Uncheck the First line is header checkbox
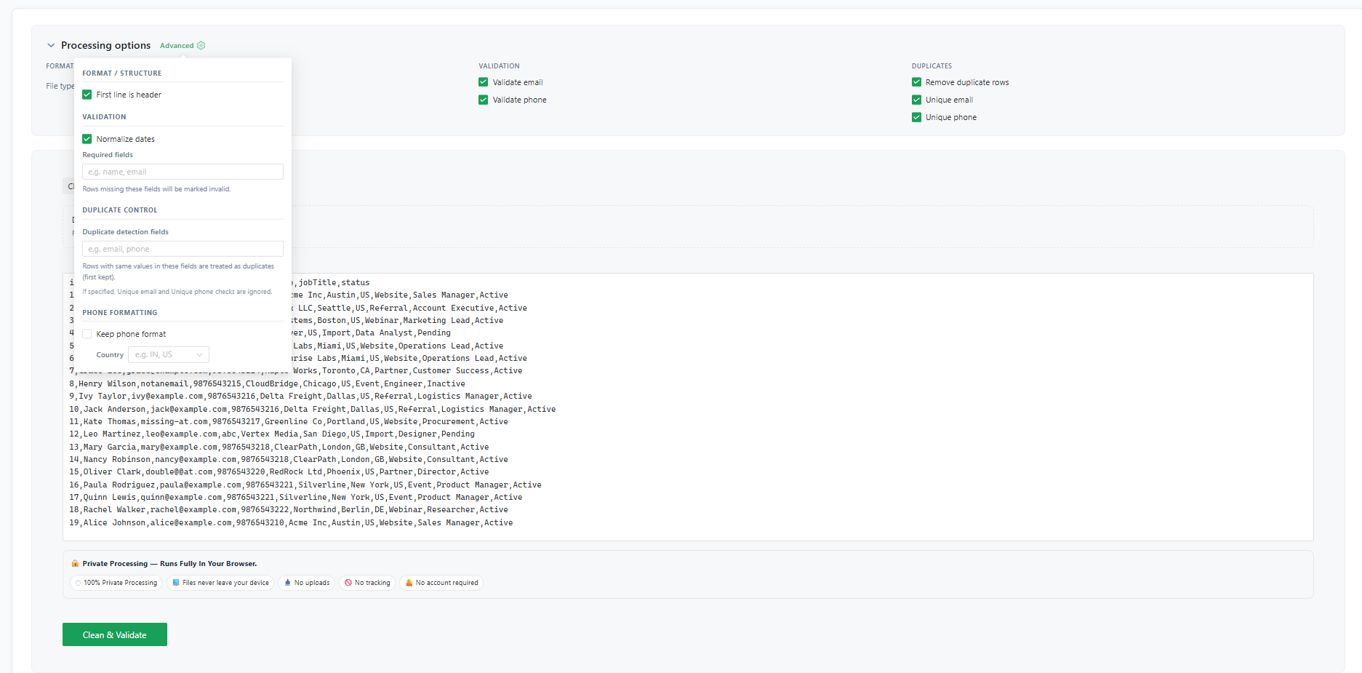The image size is (1362, 673). (x=87, y=95)
